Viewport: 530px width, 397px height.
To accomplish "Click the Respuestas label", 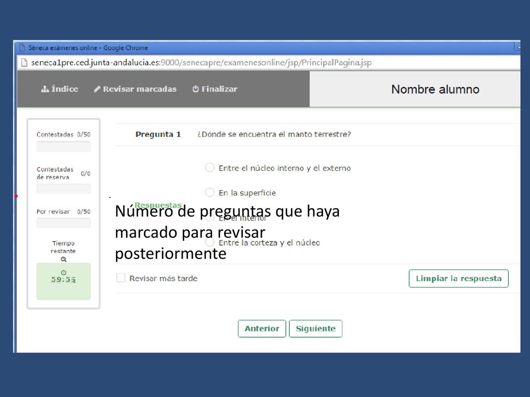I will (158, 205).
